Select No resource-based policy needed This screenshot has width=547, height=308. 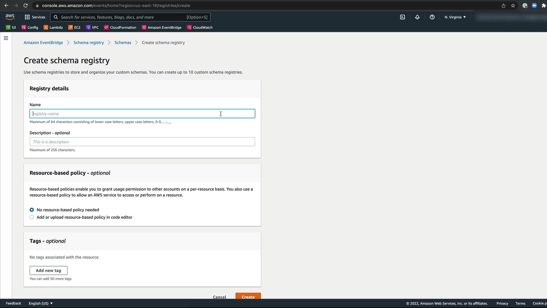click(32, 210)
